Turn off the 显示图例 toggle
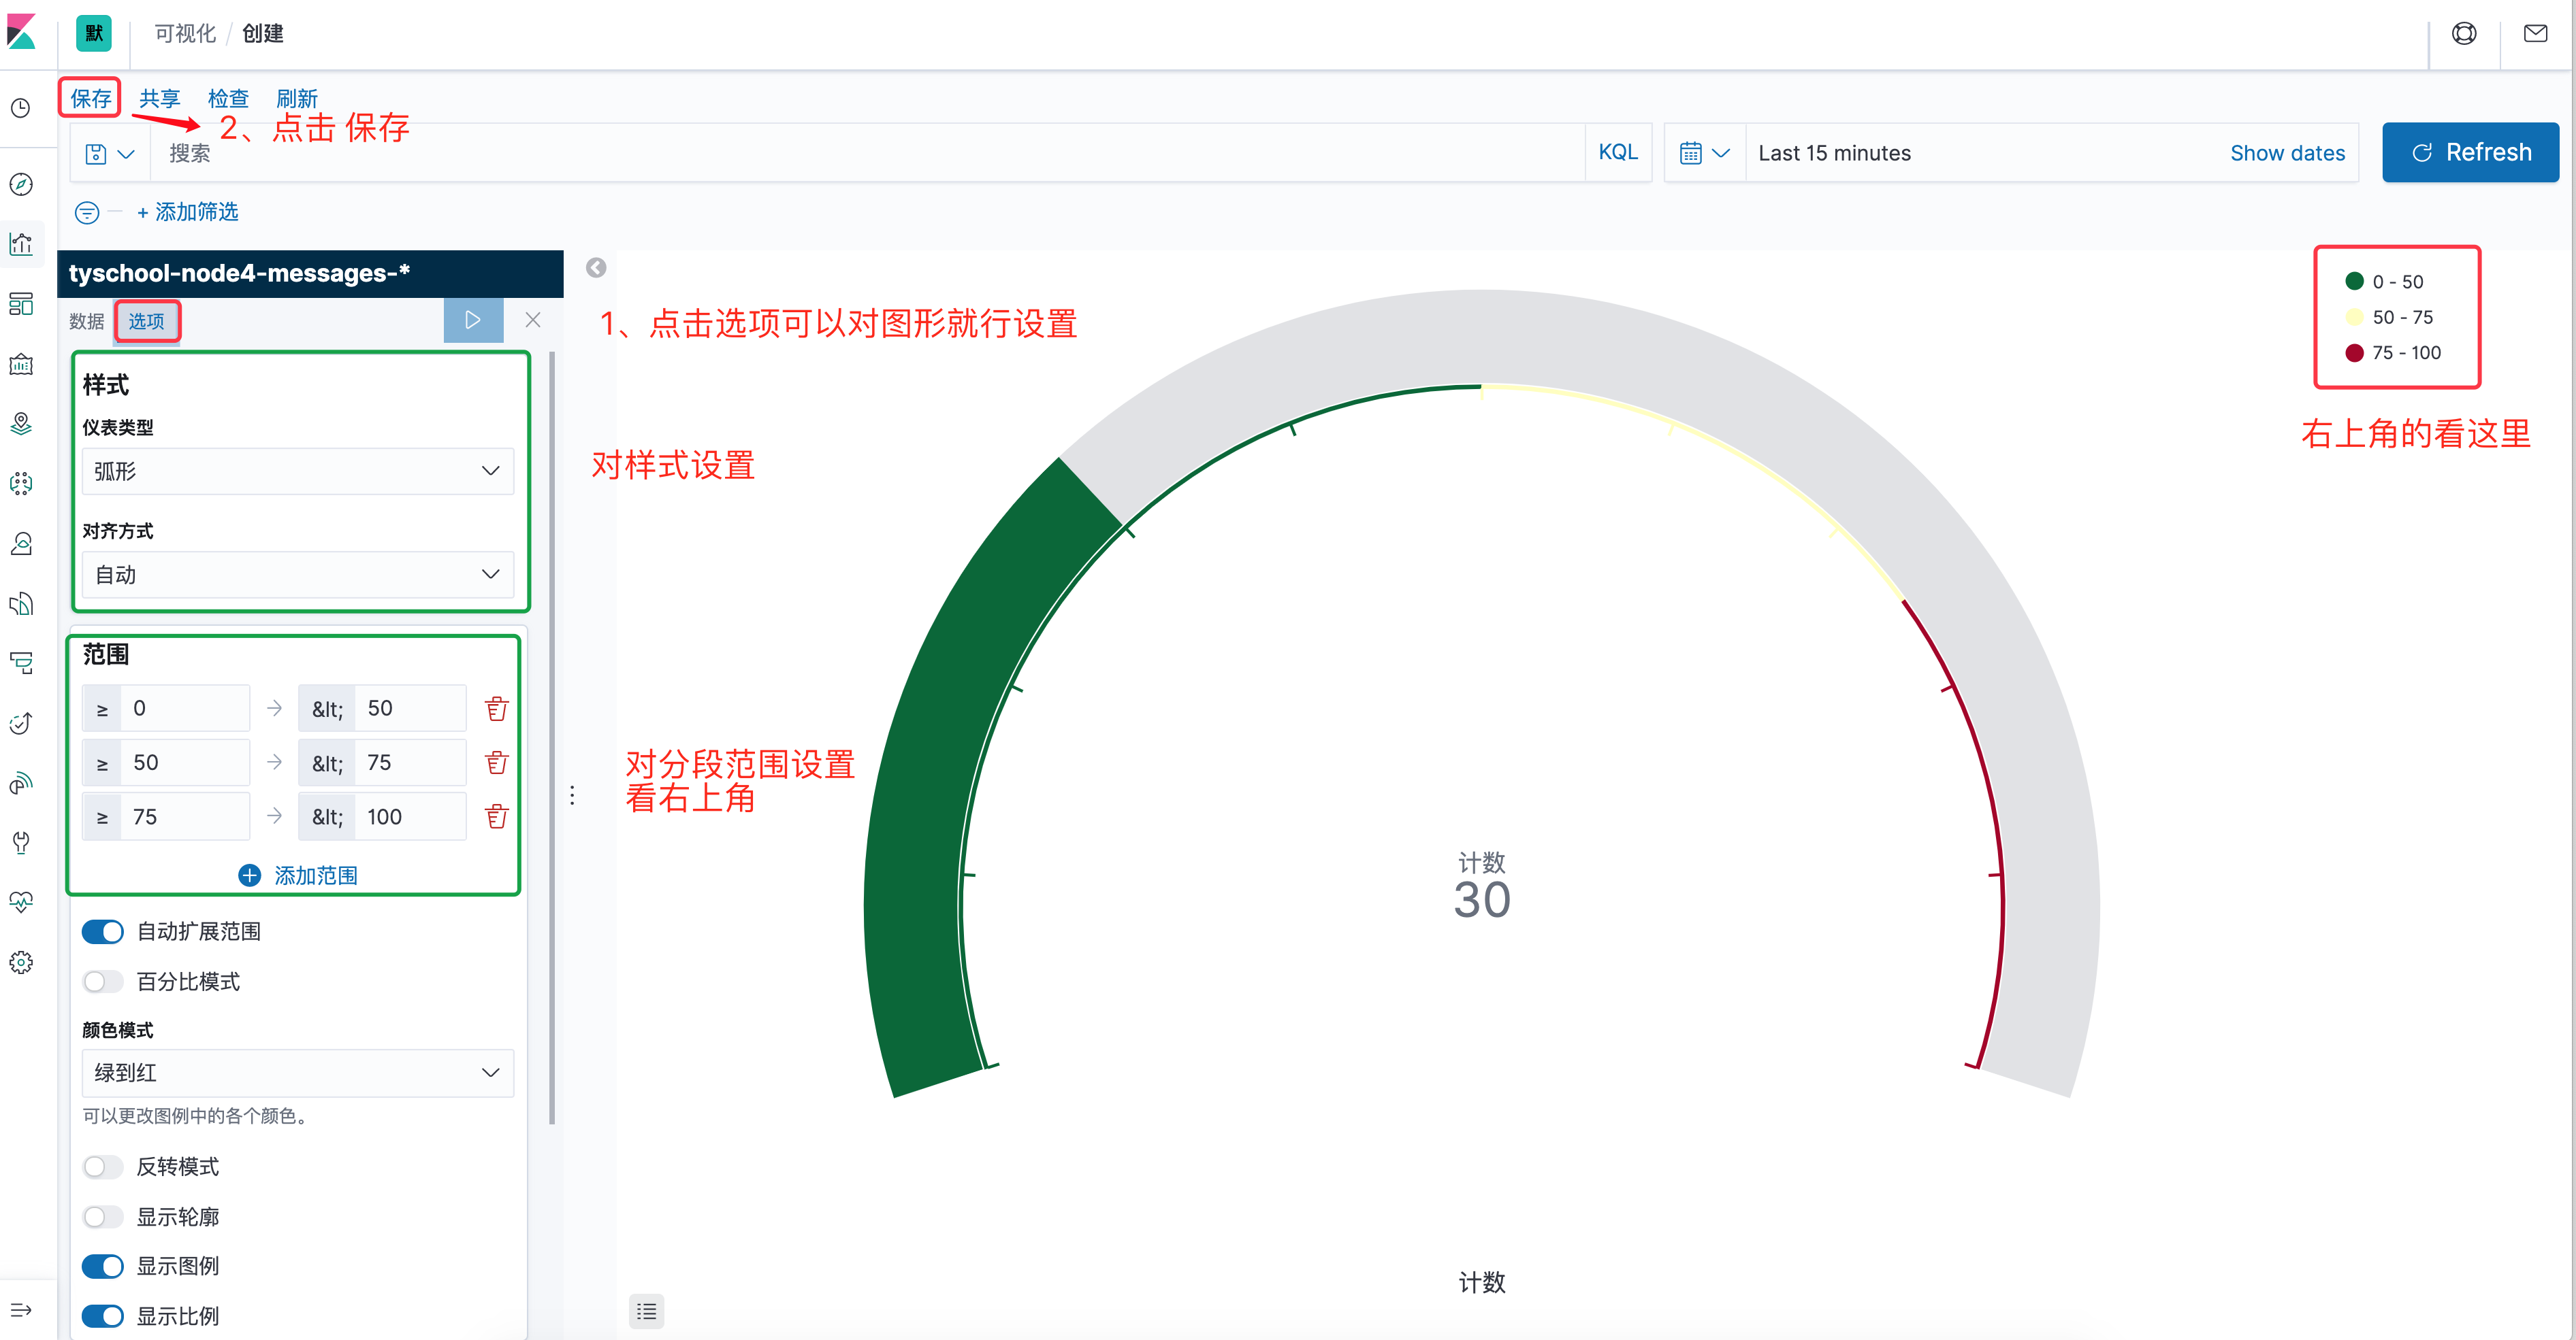 [102, 1266]
